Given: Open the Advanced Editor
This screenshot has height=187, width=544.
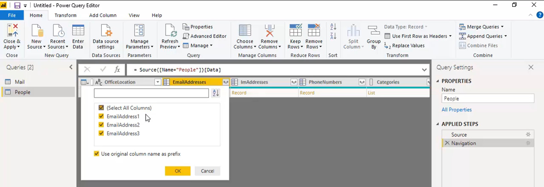Looking at the screenshot, I should pyautogui.click(x=205, y=36).
